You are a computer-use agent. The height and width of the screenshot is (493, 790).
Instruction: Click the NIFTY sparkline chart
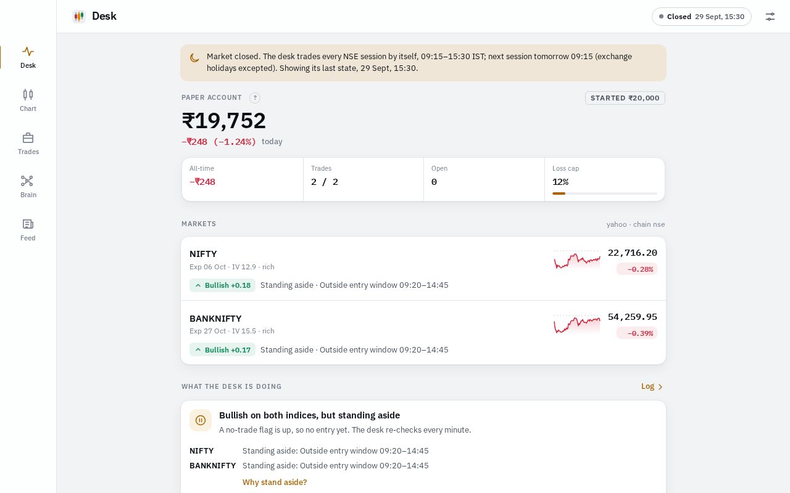coord(577,261)
